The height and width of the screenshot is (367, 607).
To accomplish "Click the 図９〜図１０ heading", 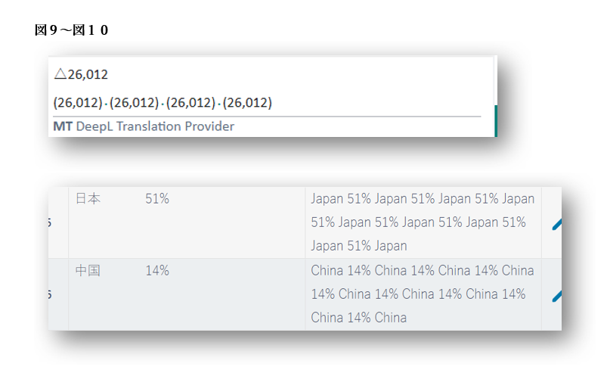I will (72, 30).
